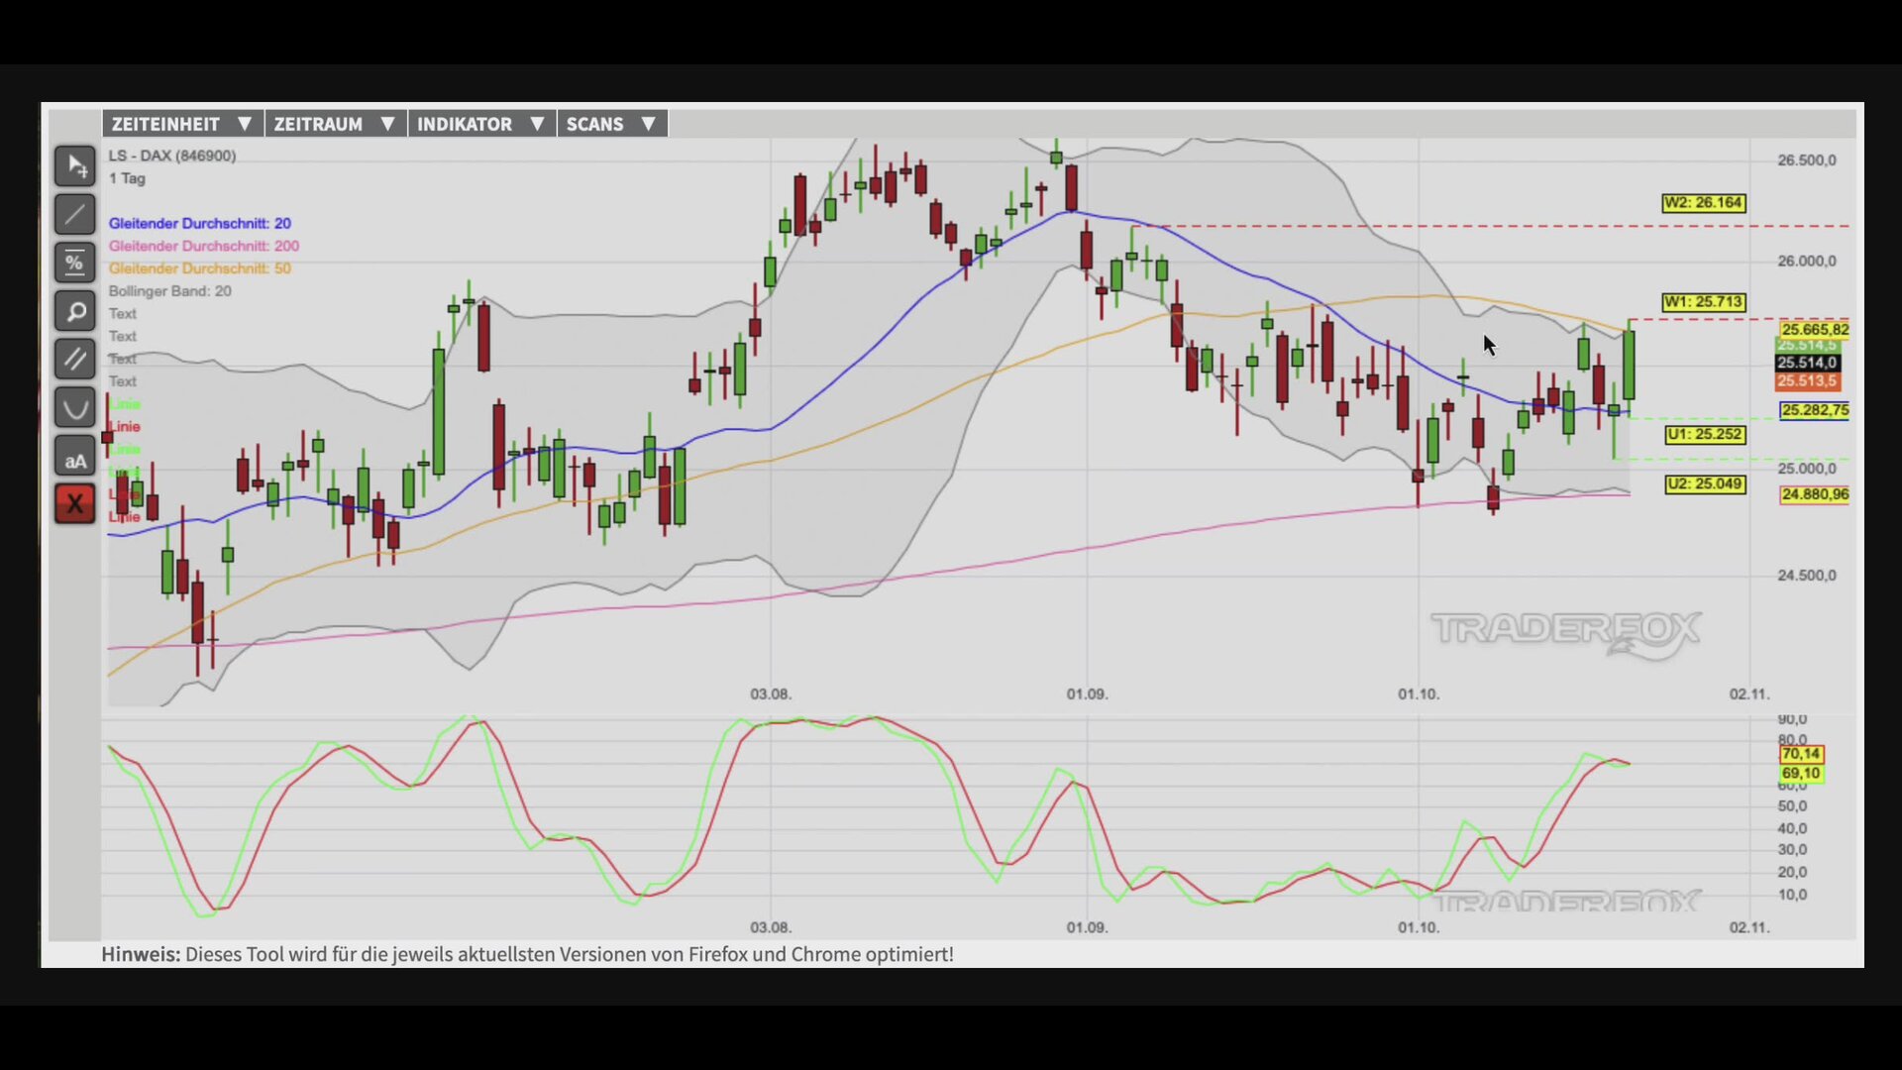
Task: Click the 25.665,82 price axis tag
Action: (1815, 330)
